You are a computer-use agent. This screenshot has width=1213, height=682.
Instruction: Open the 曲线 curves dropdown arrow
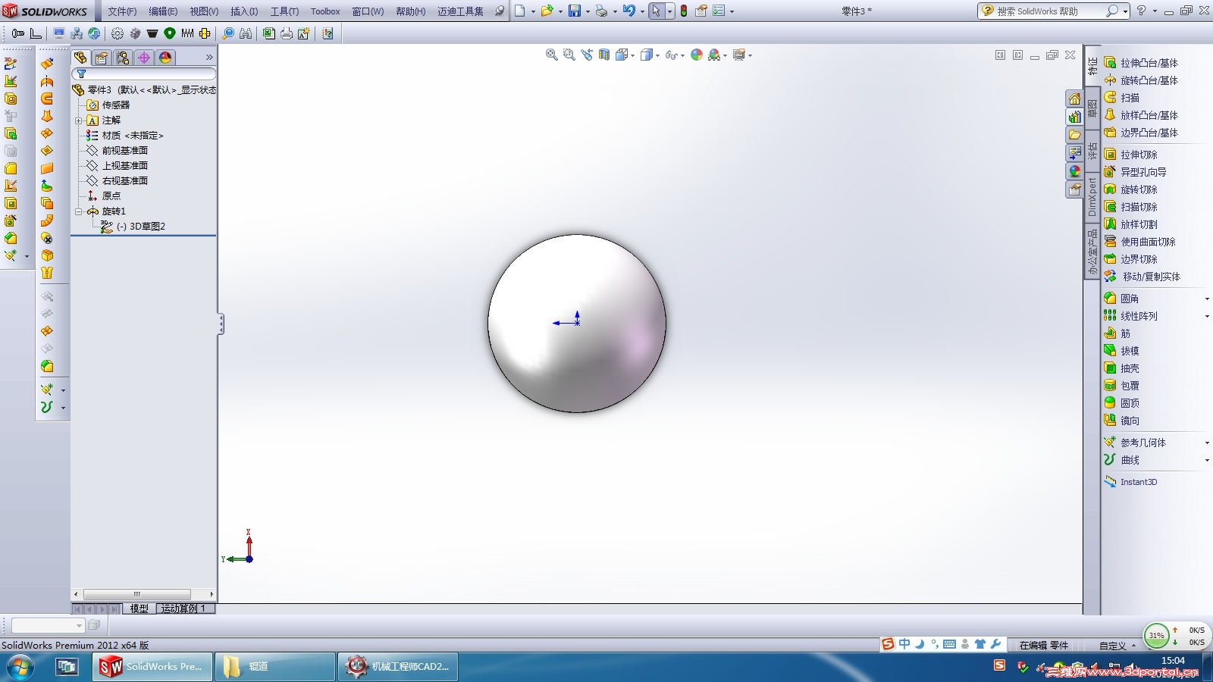coord(1207,460)
